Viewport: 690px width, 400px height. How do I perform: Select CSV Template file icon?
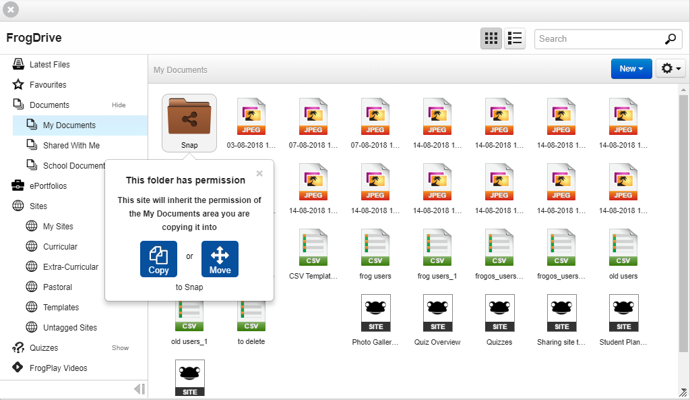point(313,248)
